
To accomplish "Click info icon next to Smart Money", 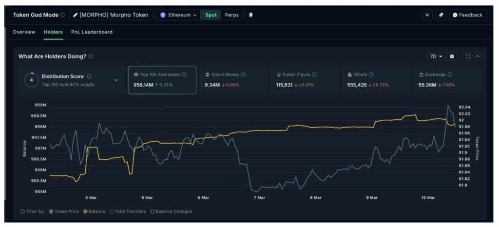I will pos(243,75).
